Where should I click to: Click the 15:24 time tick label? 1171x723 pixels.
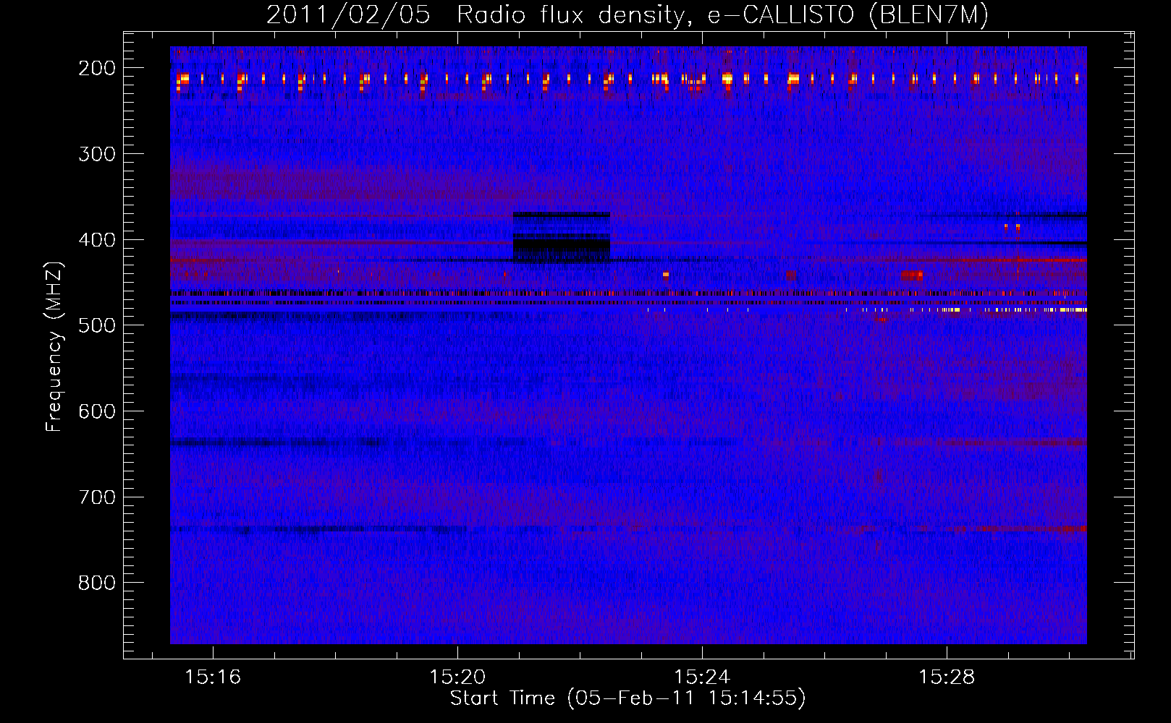point(702,677)
